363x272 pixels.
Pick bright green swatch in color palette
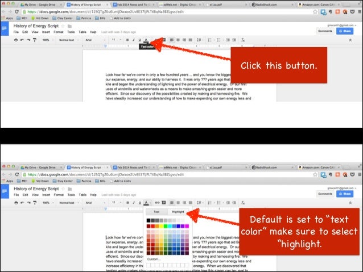tap(166, 226)
